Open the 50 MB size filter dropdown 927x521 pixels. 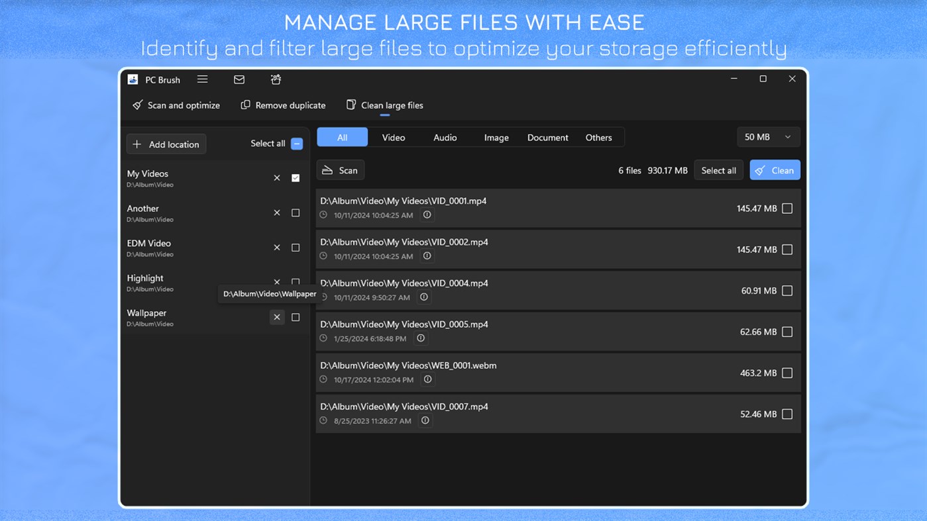pyautogui.click(x=768, y=136)
